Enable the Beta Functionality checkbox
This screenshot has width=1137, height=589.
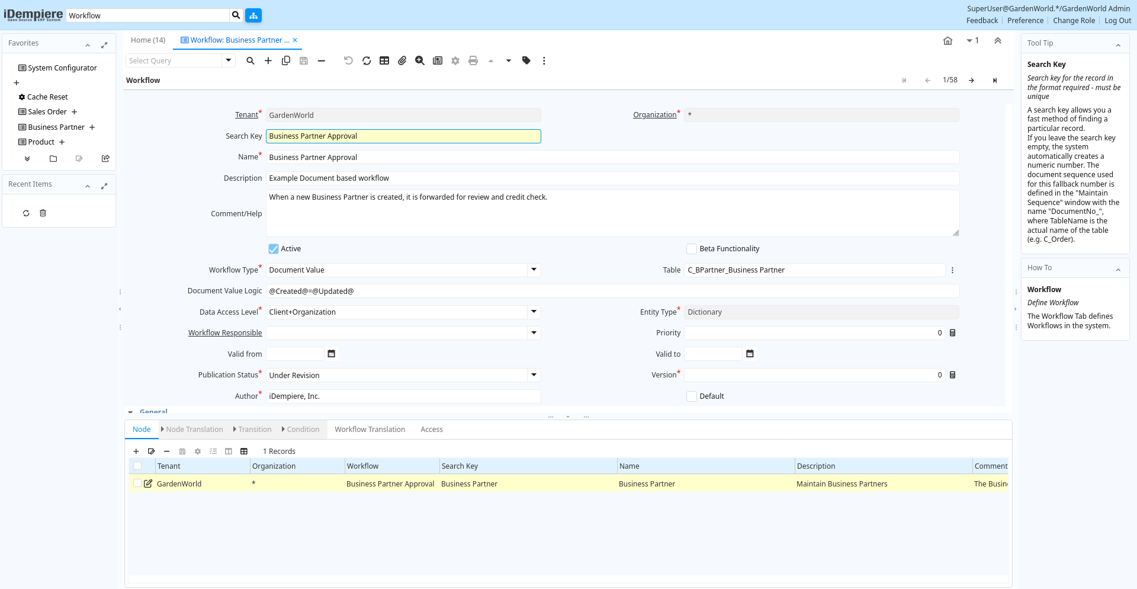pos(691,249)
